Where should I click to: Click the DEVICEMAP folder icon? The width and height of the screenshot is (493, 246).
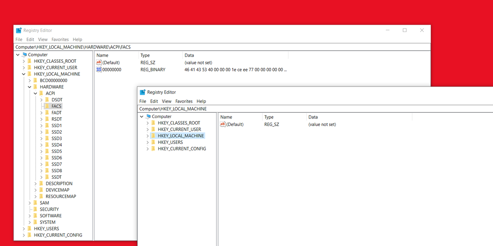tap(41, 190)
